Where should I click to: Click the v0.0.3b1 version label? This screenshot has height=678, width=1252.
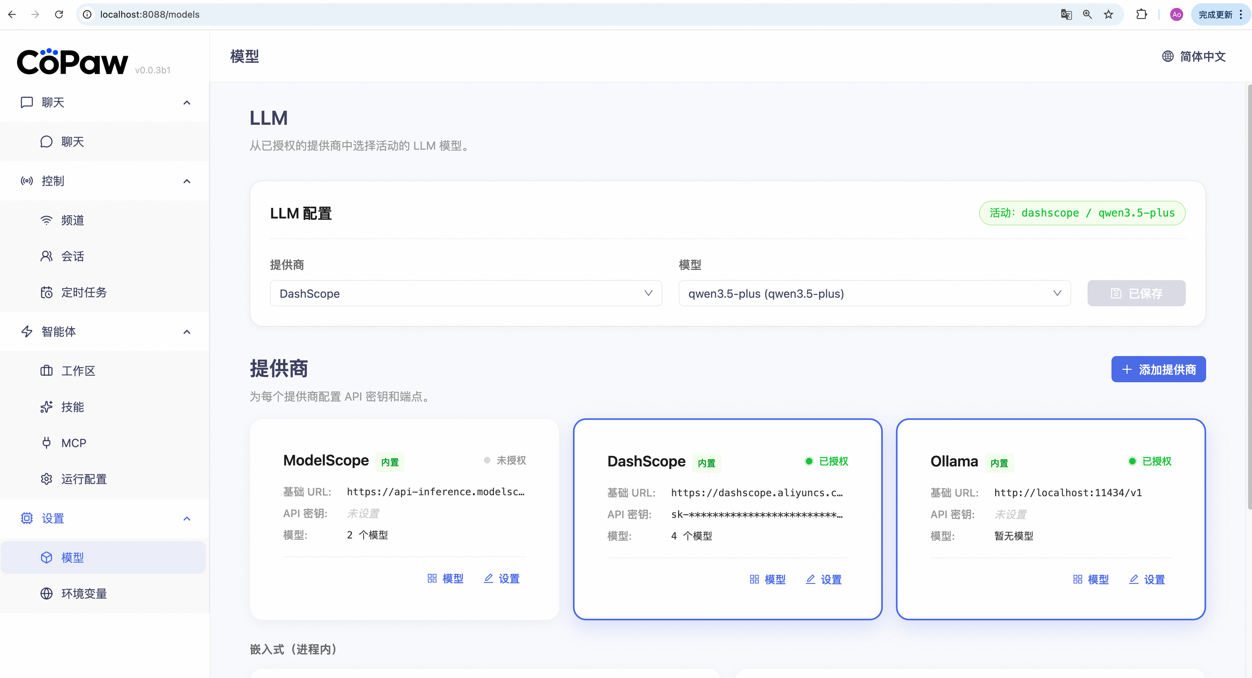tap(153, 70)
